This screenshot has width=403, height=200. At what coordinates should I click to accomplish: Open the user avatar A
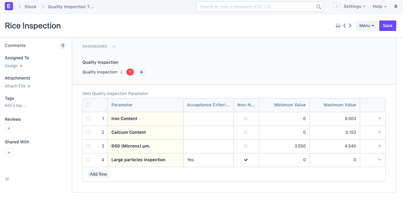[x=337, y=7]
